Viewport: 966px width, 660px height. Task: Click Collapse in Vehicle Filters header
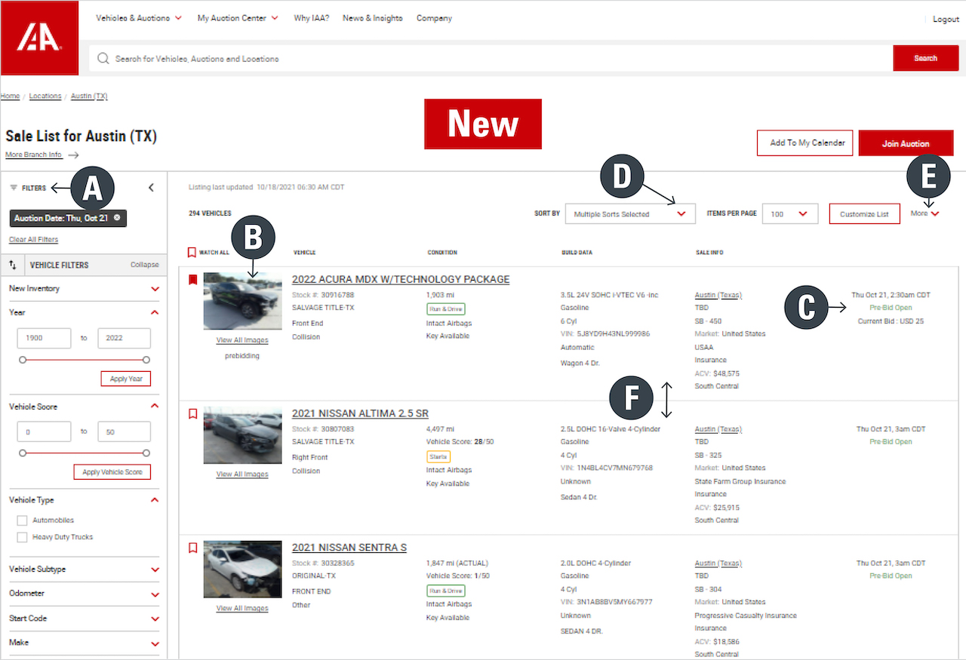click(x=145, y=265)
